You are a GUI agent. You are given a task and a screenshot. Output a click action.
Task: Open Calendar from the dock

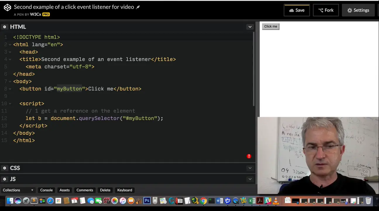point(74,201)
